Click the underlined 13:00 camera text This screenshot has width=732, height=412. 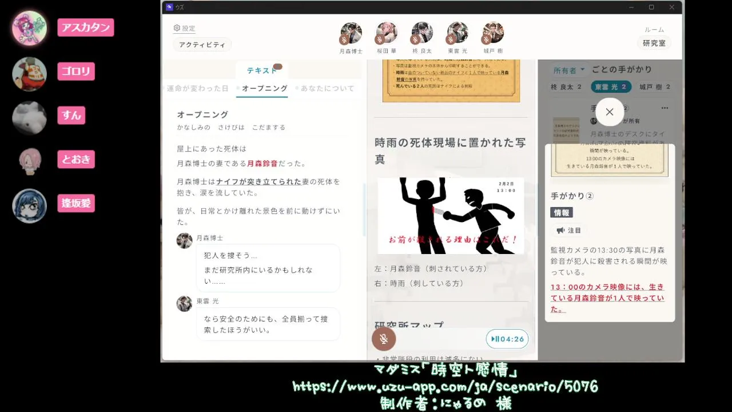tap(607, 298)
